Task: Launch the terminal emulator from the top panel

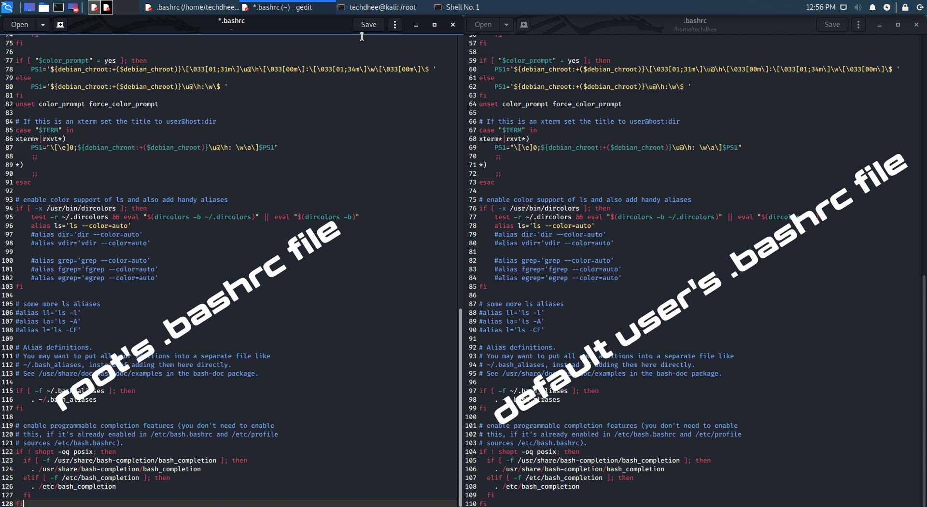Action: coord(58,7)
